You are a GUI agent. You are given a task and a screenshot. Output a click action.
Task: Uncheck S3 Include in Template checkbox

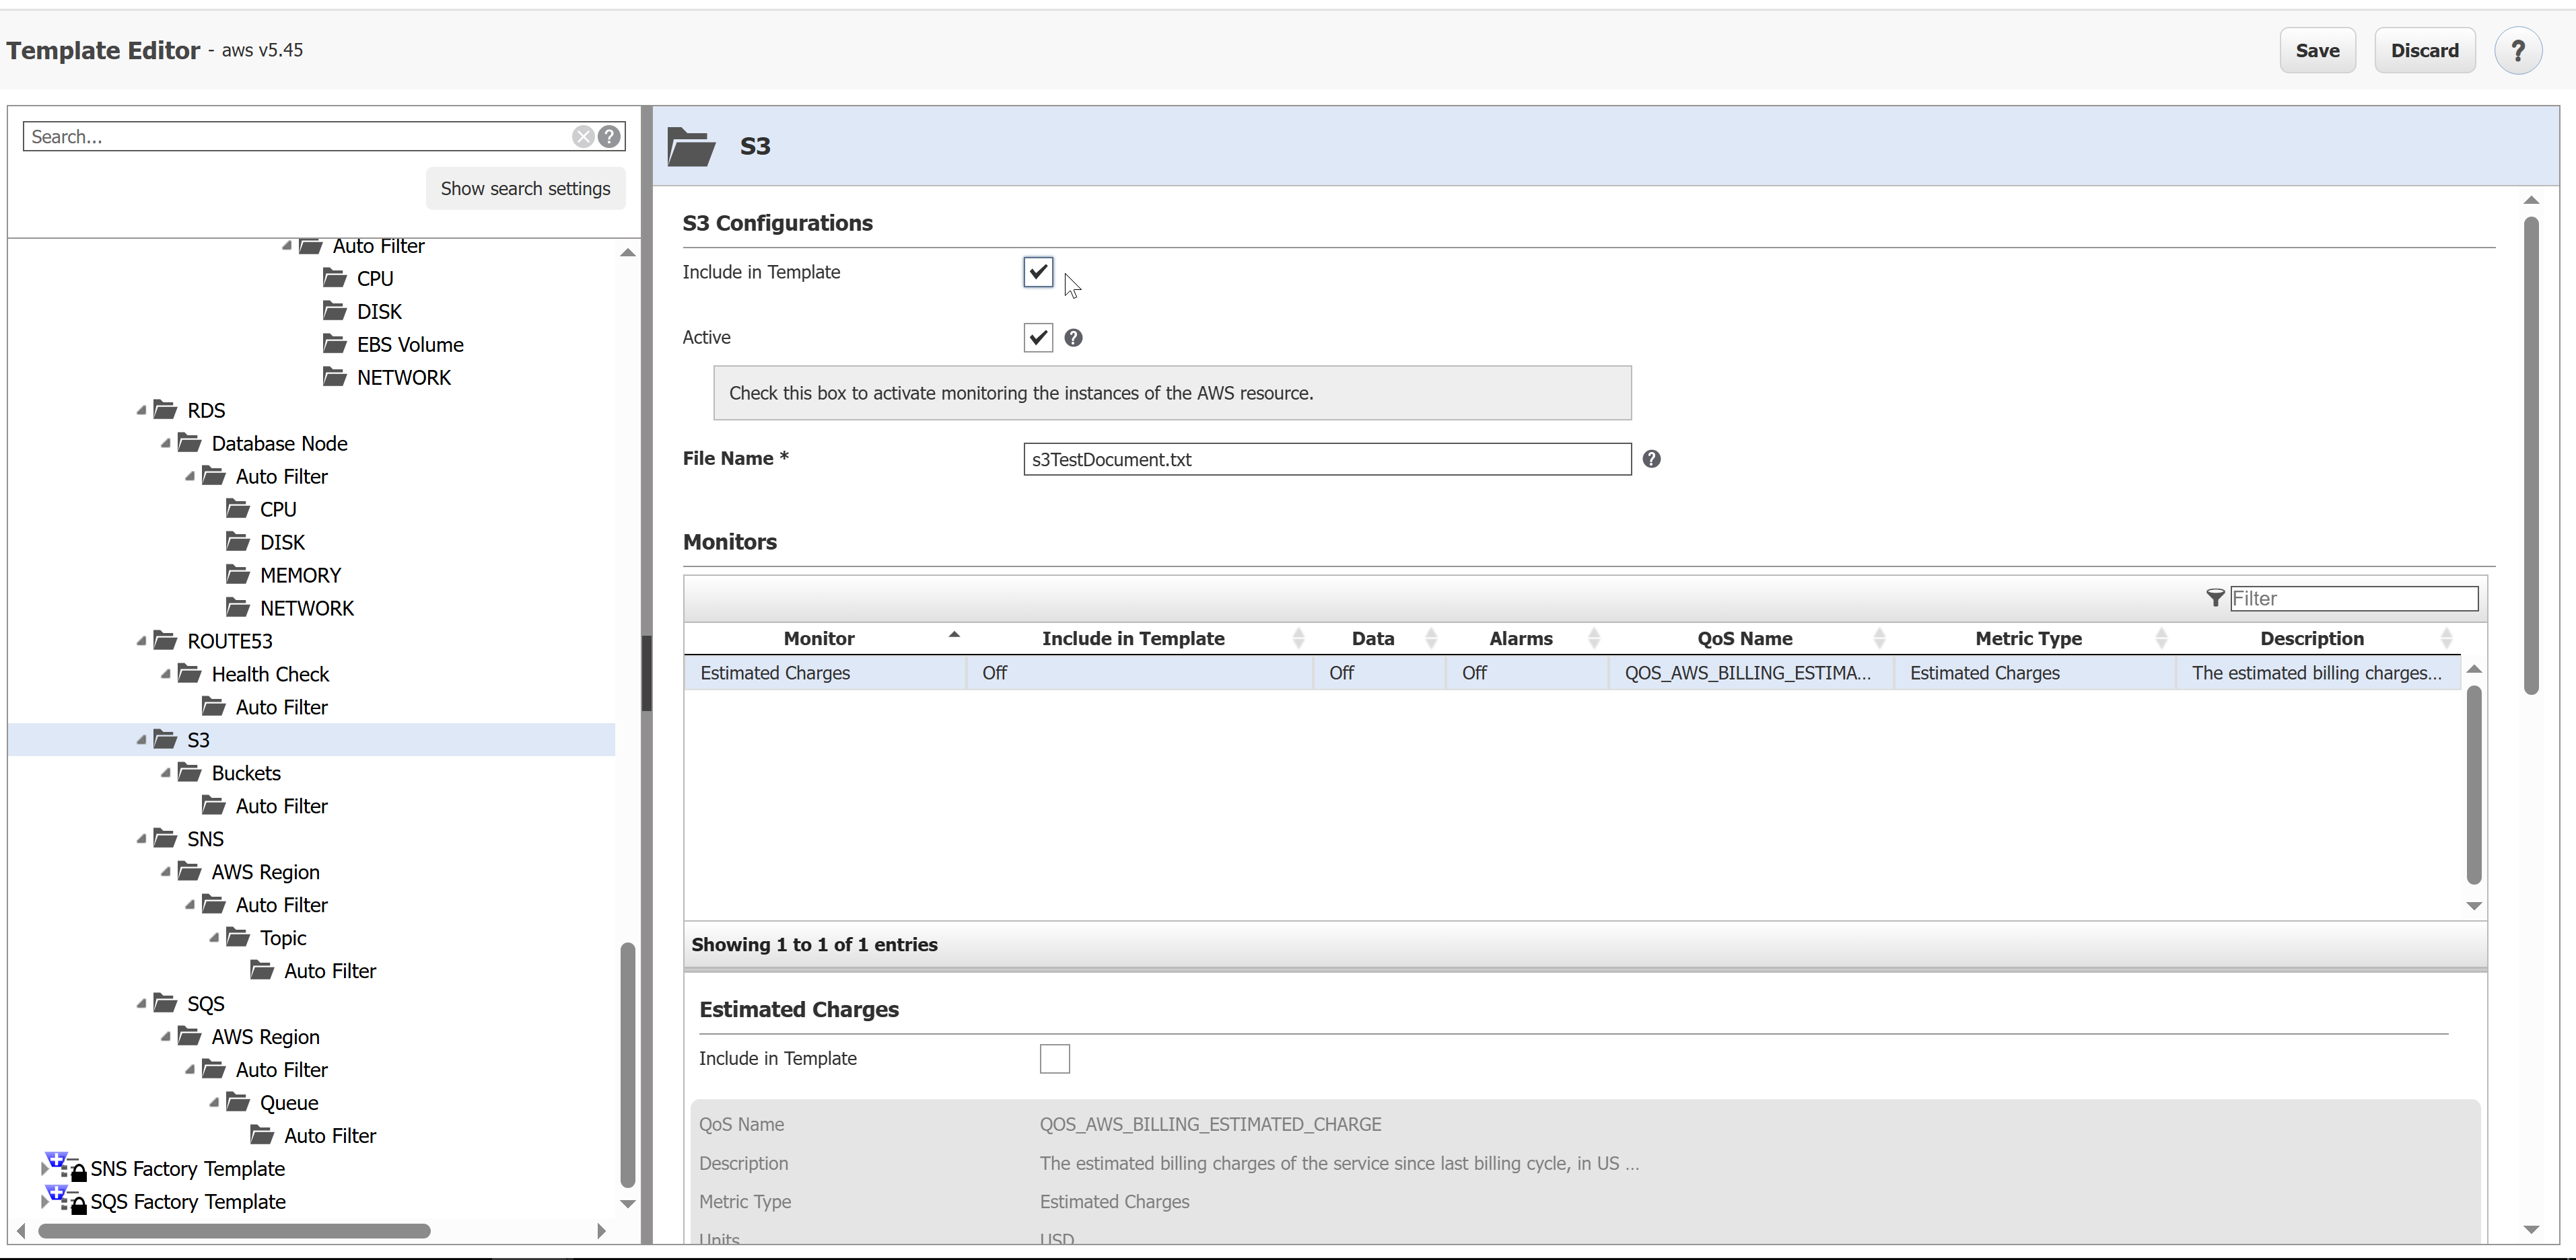tap(1038, 272)
